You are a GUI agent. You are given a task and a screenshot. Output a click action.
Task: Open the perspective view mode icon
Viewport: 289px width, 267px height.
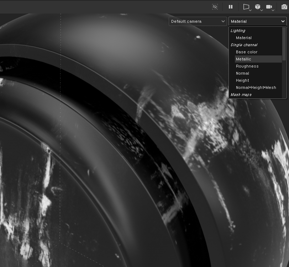pos(246,7)
